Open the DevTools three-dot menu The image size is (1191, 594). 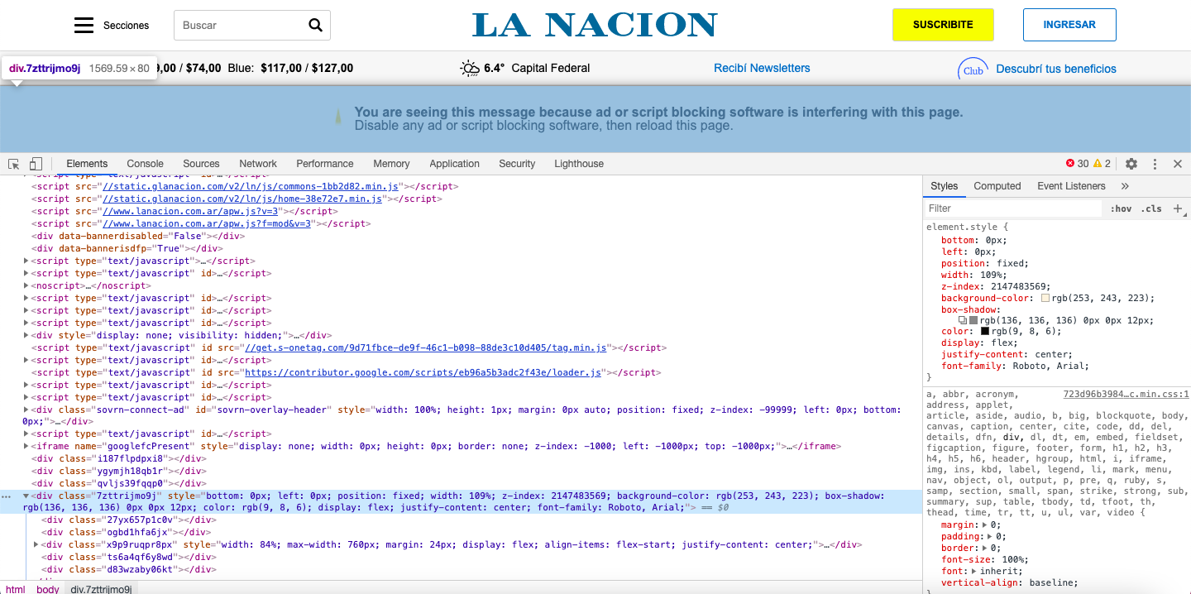(1155, 164)
